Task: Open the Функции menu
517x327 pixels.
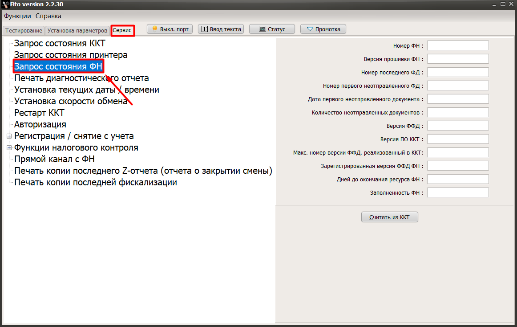Action: click(x=17, y=16)
